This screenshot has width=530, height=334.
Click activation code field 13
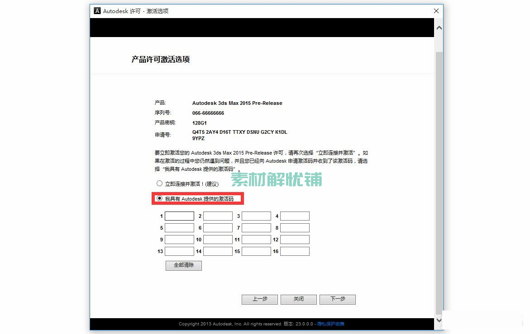click(x=179, y=251)
